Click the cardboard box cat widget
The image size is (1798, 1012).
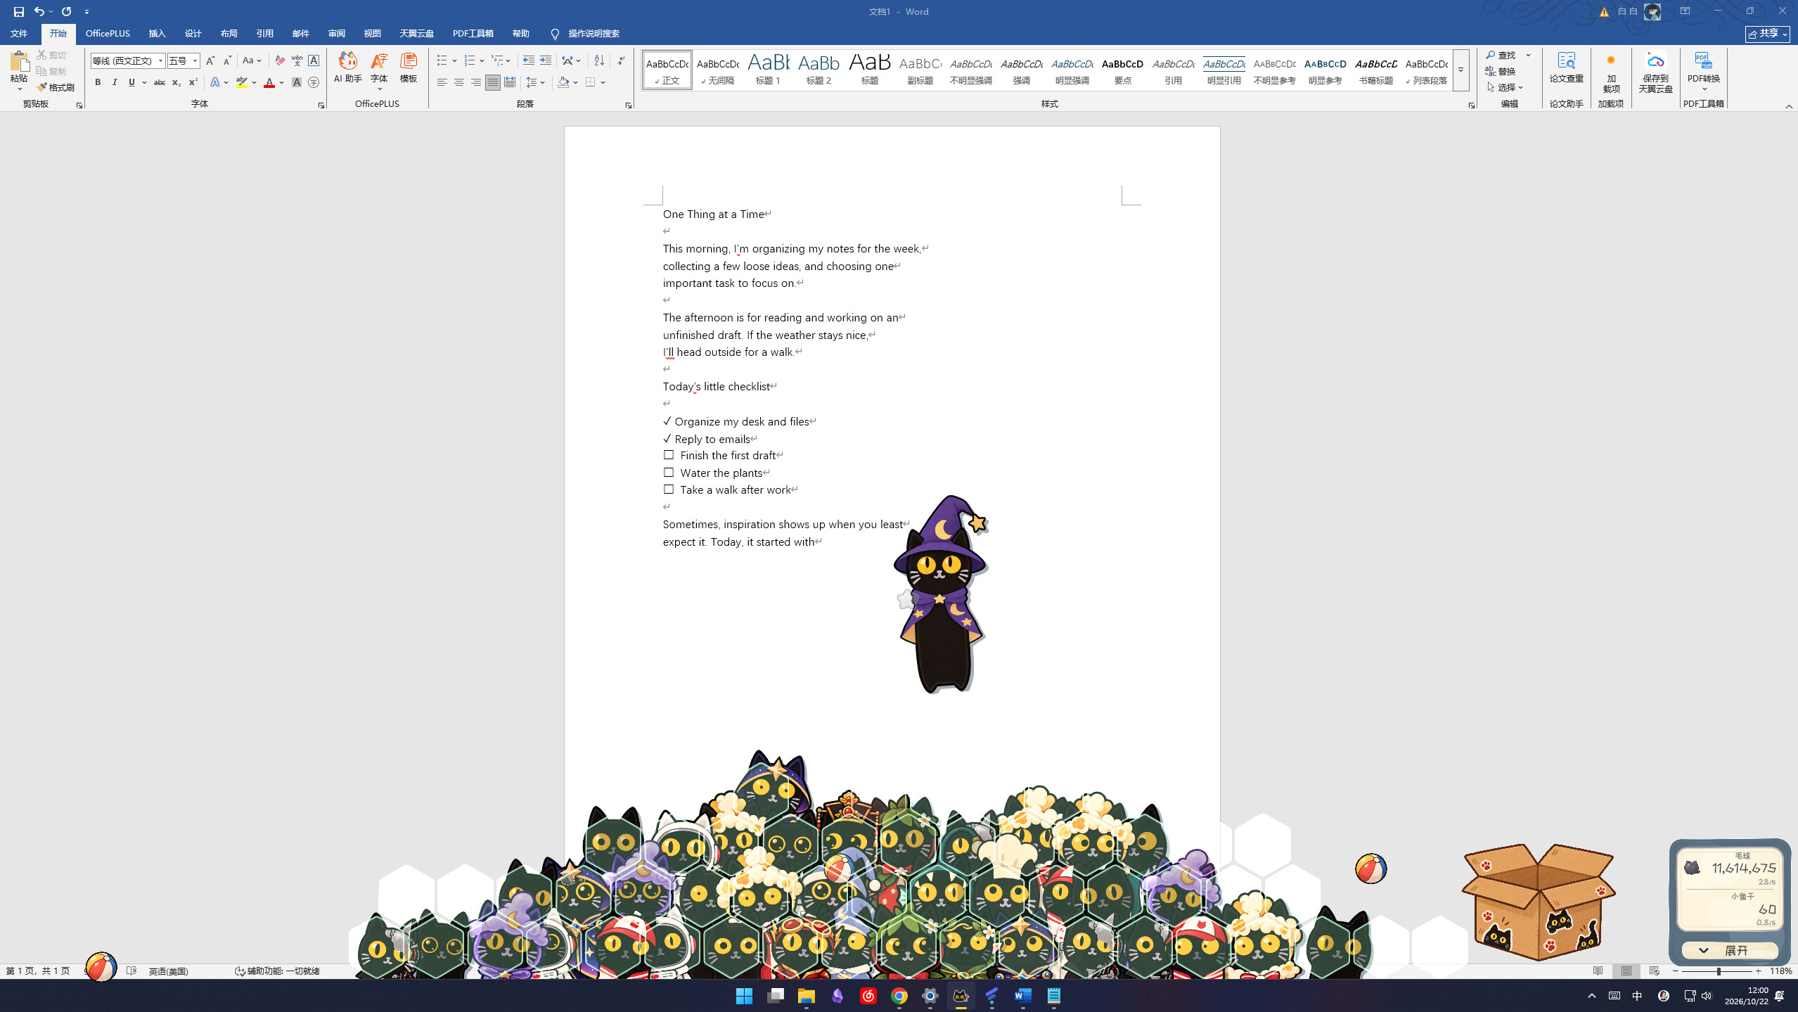[x=1538, y=902]
